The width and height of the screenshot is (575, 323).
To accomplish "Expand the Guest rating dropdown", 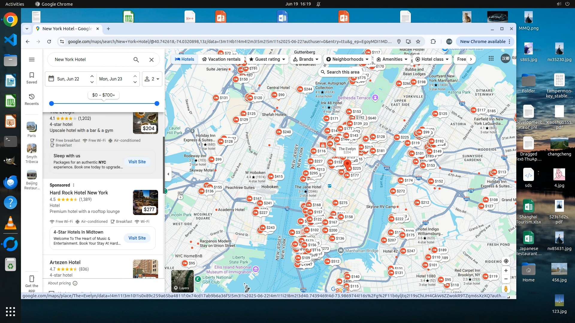I will [267, 59].
